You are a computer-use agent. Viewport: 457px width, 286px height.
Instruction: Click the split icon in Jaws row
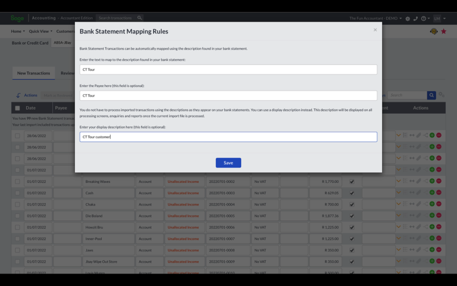(x=425, y=250)
